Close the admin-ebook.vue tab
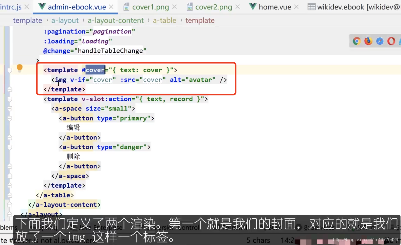This screenshot has height=245, width=401. click(111, 7)
